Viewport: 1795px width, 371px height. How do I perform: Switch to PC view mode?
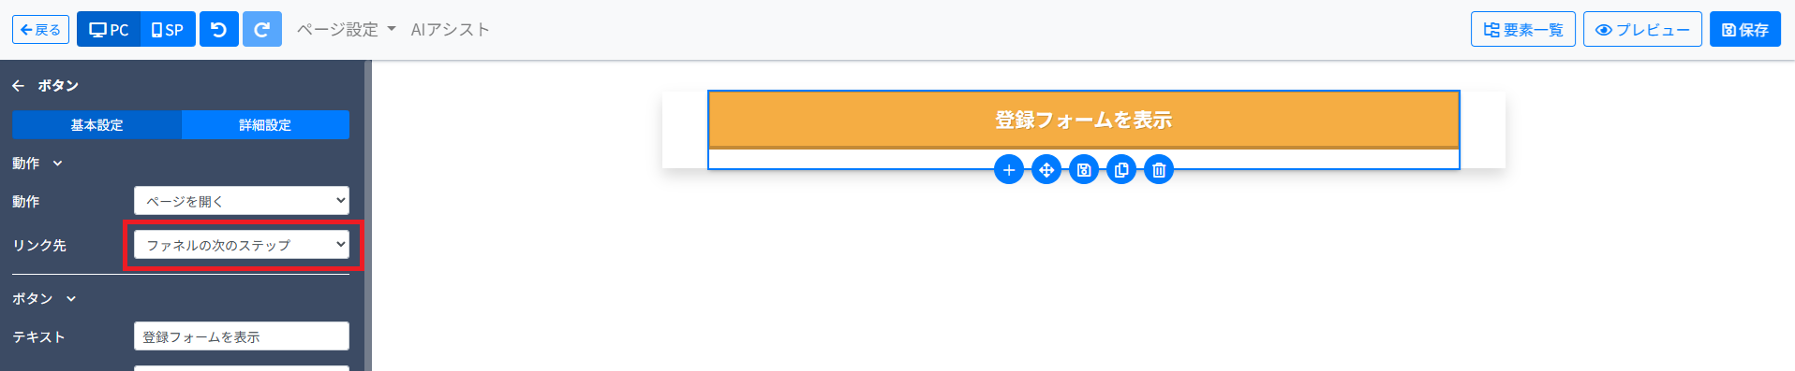pos(109,30)
